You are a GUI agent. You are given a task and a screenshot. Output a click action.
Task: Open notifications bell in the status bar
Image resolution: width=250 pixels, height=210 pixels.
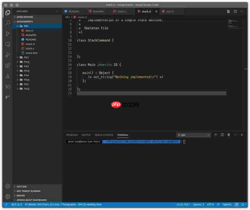[243, 204]
